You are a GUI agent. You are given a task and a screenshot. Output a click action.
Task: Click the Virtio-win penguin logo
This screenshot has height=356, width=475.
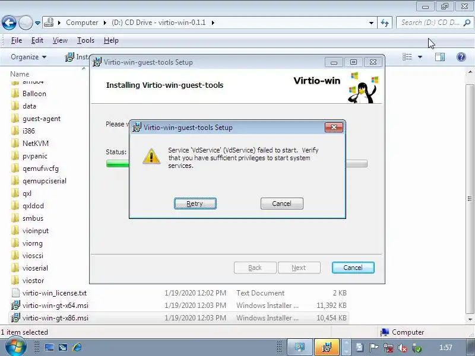tap(363, 88)
